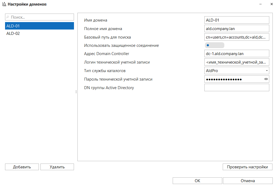The image size is (277, 192).
Task: Show password with the eye icon
Action: tap(266, 79)
